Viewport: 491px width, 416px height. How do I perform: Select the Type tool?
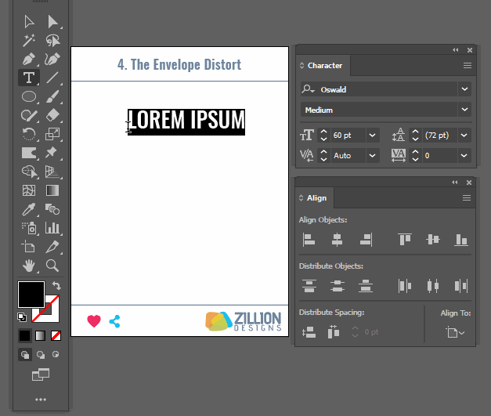[29, 78]
